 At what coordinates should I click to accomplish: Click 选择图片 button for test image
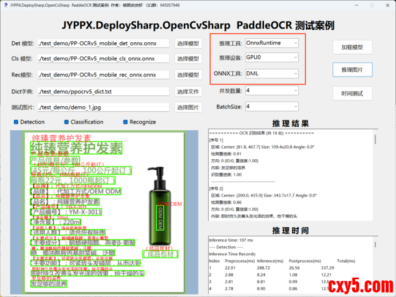pos(188,107)
